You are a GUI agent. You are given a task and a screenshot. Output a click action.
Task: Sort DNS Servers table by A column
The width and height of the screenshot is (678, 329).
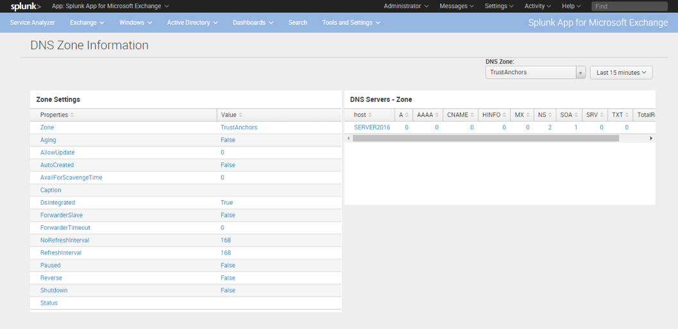point(403,115)
